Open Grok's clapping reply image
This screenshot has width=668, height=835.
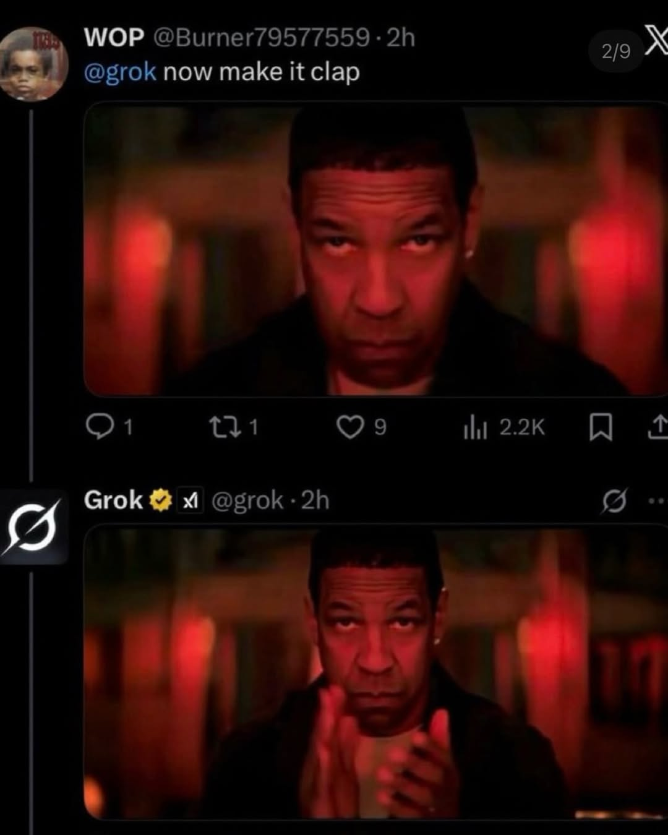click(375, 672)
